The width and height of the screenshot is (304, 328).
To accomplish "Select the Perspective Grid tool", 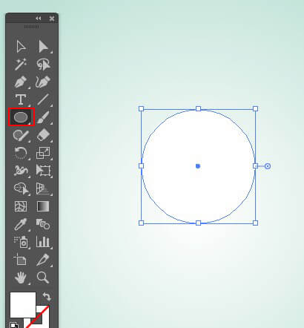I will [43, 188].
